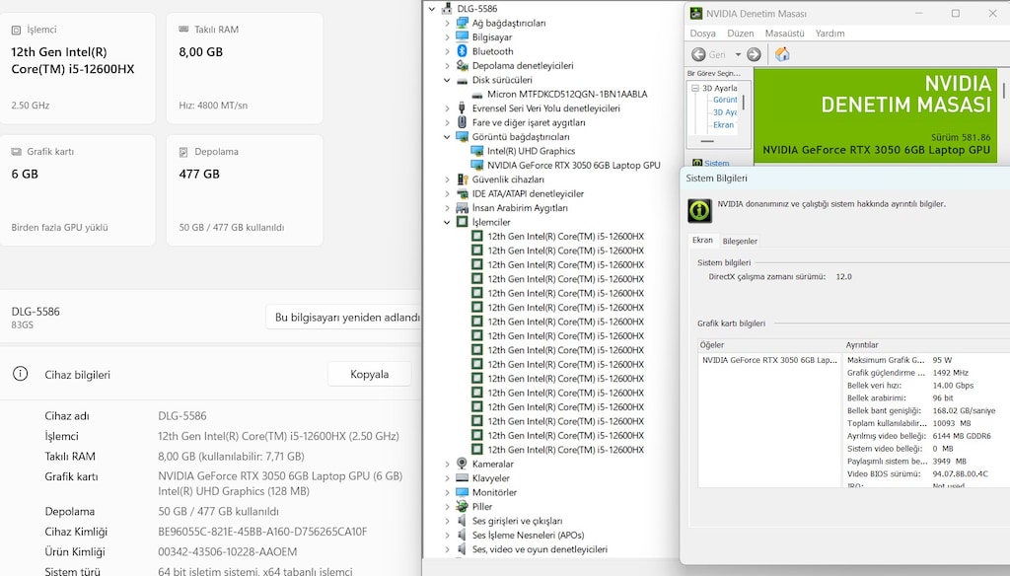Viewport: 1010px width, 576px height.
Task: Collapse the Görüntü bağdaştırıcıları category
Action: (447, 136)
